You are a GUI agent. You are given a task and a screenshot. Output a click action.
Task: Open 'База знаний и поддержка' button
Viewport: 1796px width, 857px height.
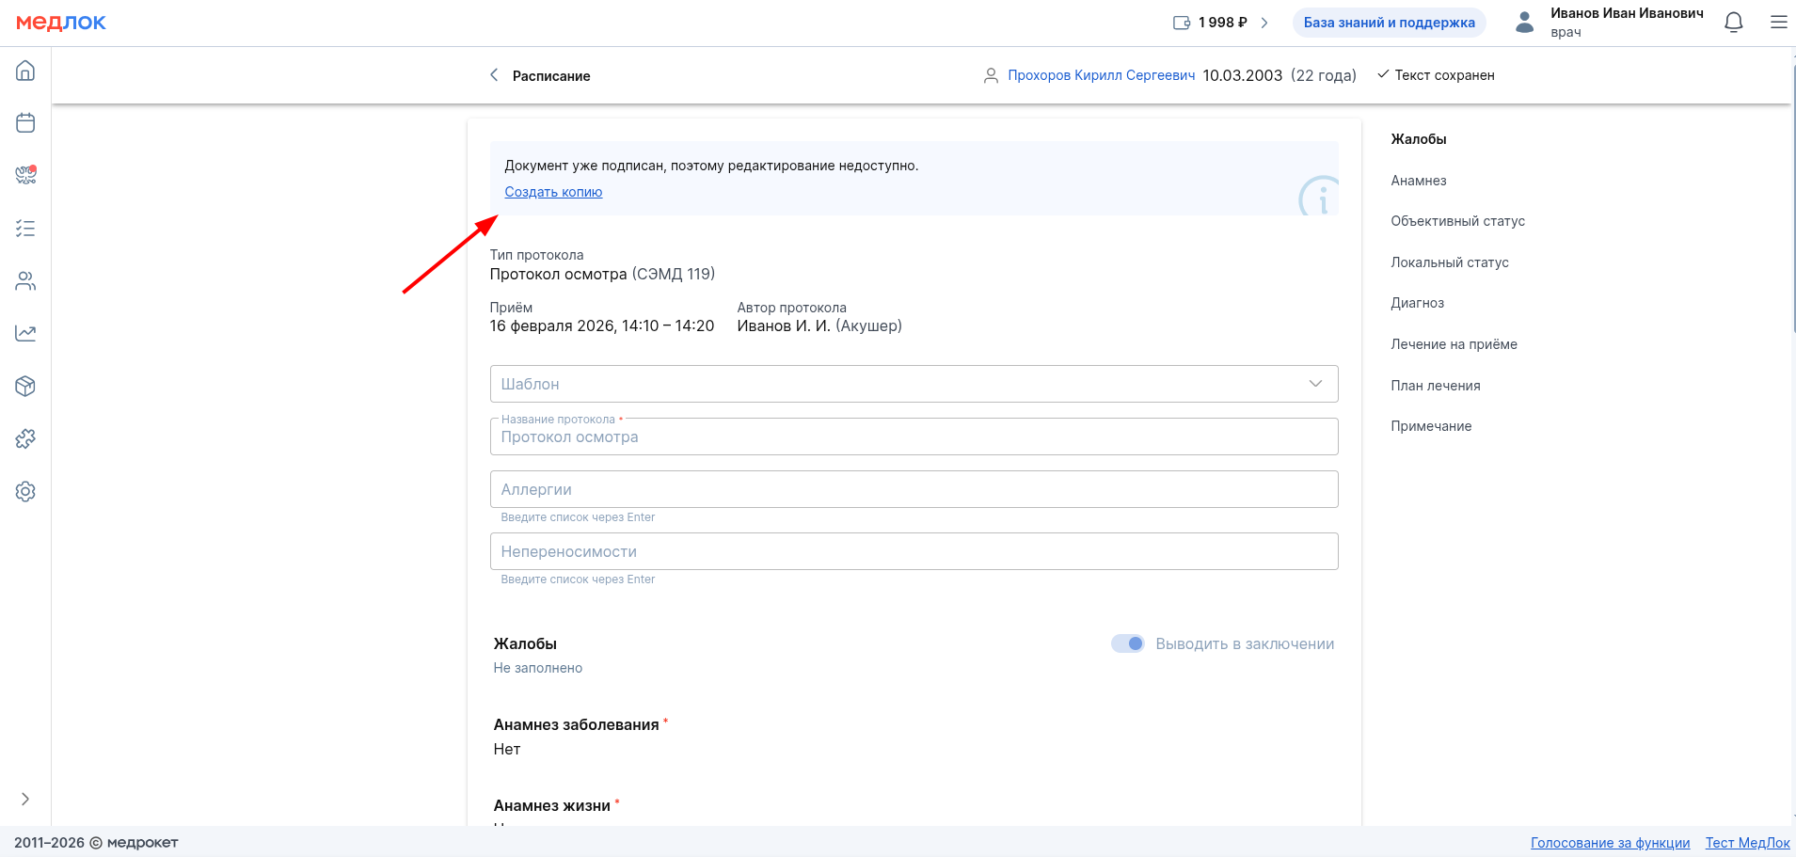click(1389, 23)
